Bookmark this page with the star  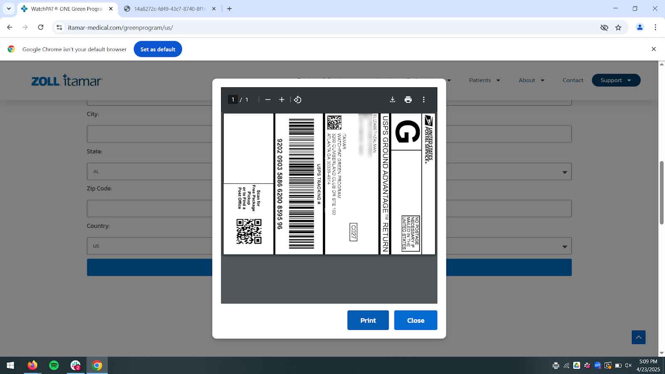pyautogui.click(x=618, y=27)
